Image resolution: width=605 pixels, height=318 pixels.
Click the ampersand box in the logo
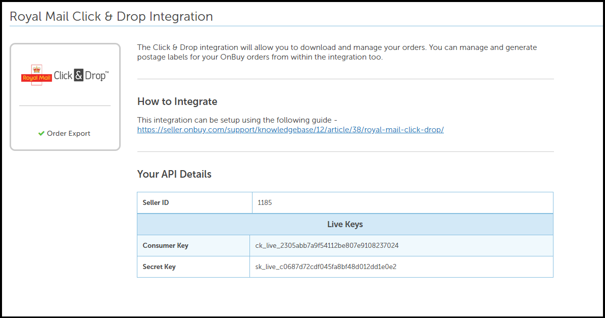[x=78, y=76]
